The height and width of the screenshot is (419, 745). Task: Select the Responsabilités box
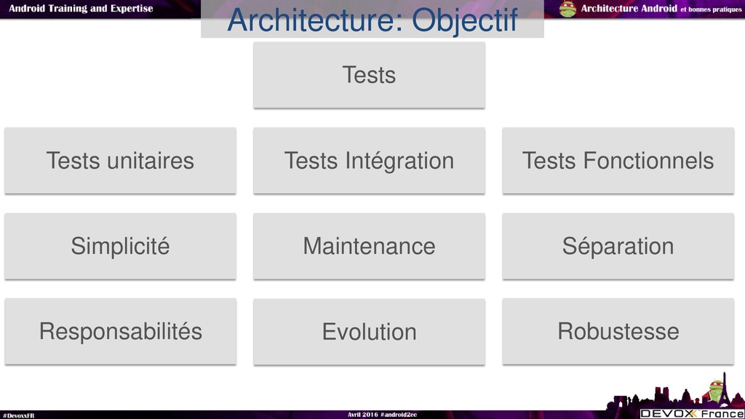[120, 332]
